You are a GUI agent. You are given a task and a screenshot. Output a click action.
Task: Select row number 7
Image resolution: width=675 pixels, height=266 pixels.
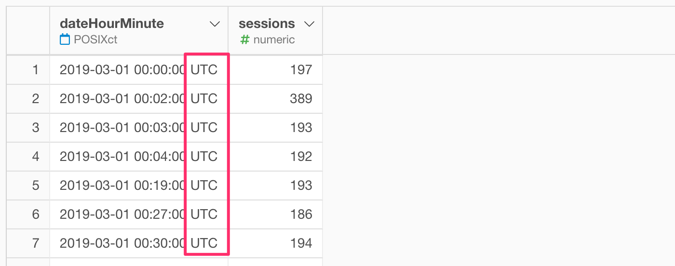28,243
